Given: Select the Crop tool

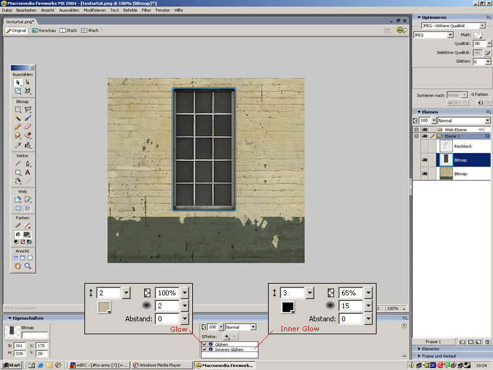Looking at the screenshot, I should tap(28, 91).
